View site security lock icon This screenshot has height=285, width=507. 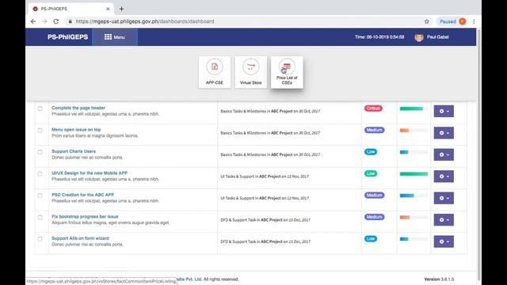click(x=70, y=21)
